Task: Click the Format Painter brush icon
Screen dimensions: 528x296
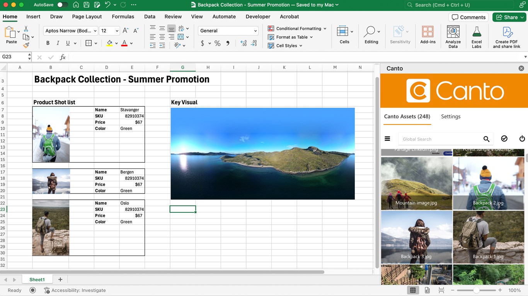Action: pyautogui.click(x=26, y=45)
